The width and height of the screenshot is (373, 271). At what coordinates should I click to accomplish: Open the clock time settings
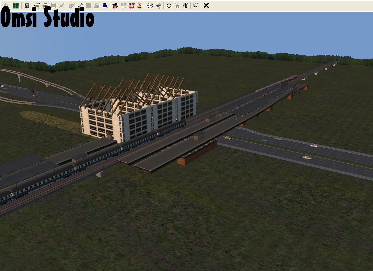(150, 6)
